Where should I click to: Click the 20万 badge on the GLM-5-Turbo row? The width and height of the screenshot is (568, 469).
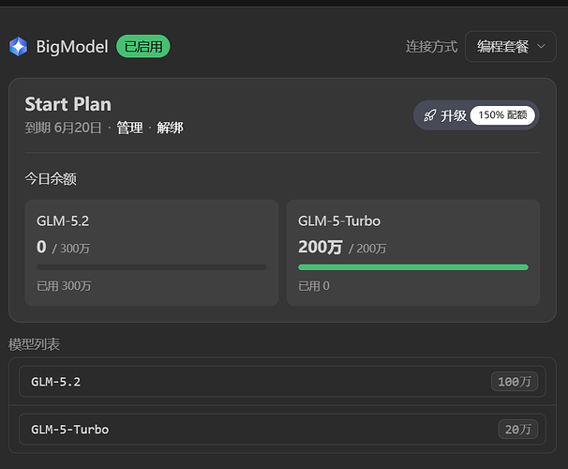pos(518,430)
